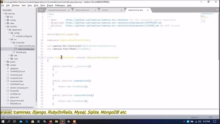
Task: Open the .gitignore file
Action: [x=14, y=69]
